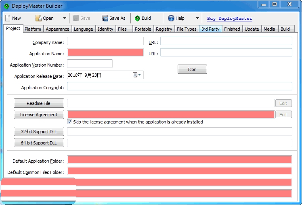Click the Help question mark icon
Image resolution: width=302 pixels, height=205 pixels.
(x=171, y=18)
